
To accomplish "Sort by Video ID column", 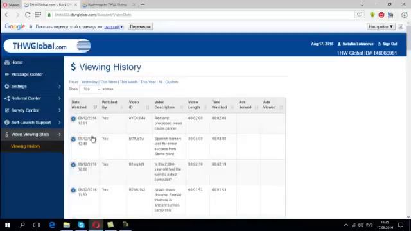I will (x=139, y=105).
